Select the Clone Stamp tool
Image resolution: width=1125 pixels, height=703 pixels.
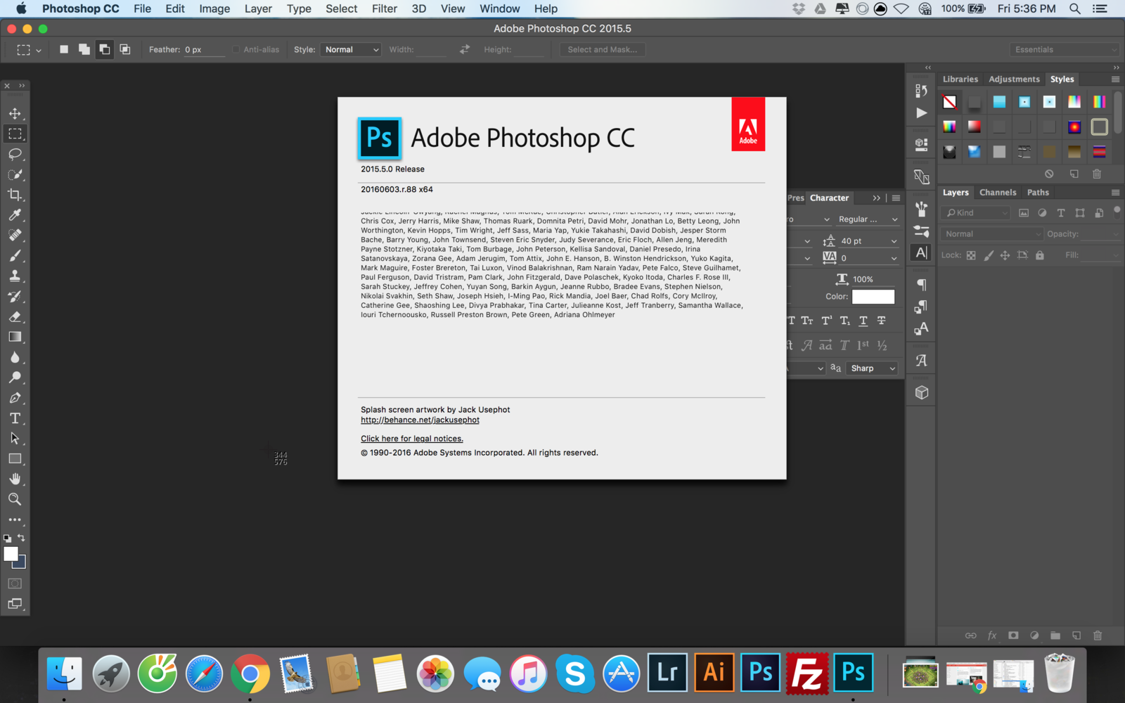click(15, 276)
